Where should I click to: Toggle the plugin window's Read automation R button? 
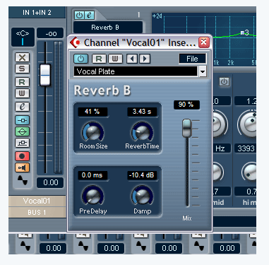coord(99,59)
